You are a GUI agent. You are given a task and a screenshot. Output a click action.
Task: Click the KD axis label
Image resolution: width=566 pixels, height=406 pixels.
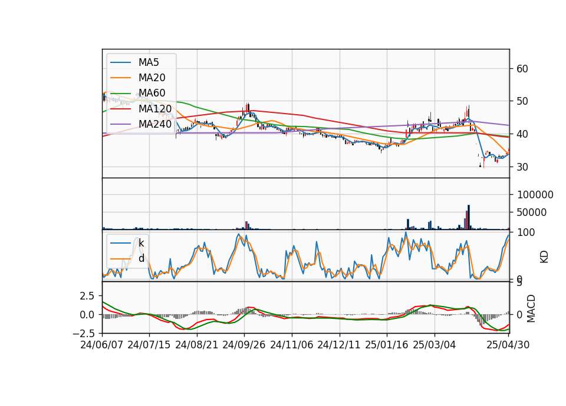click(544, 257)
